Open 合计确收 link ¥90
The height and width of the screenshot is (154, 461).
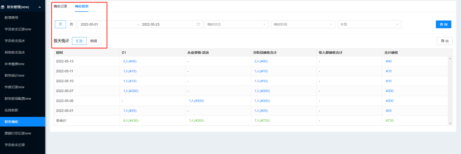(389, 61)
